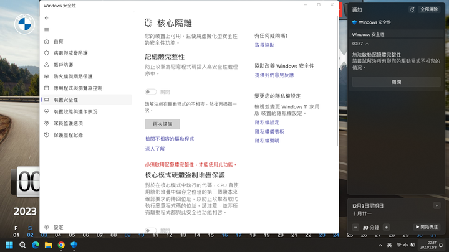Go back with the arrow in Windows 安全性
The image size is (449, 252).
pyautogui.click(x=46, y=17)
